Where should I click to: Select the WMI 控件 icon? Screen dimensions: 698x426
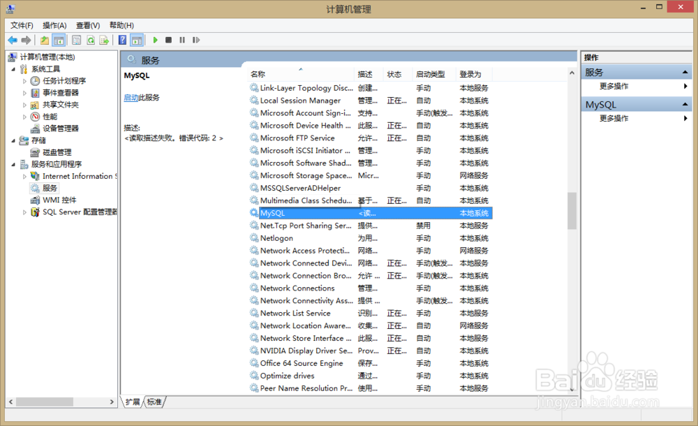(x=35, y=200)
